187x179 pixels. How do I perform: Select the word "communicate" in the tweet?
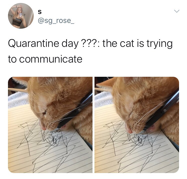(51, 59)
